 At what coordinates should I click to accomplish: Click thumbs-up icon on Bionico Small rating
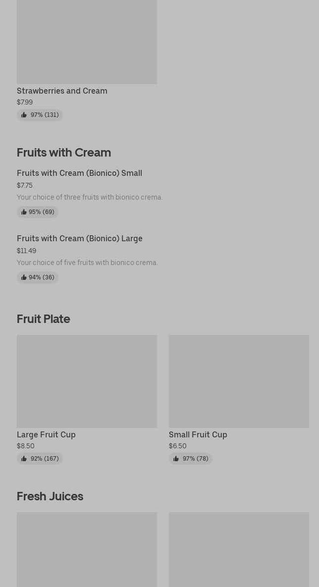tap(24, 212)
